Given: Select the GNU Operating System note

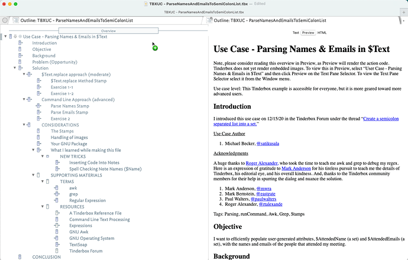Looking at the screenshot, I should (92, 238).
